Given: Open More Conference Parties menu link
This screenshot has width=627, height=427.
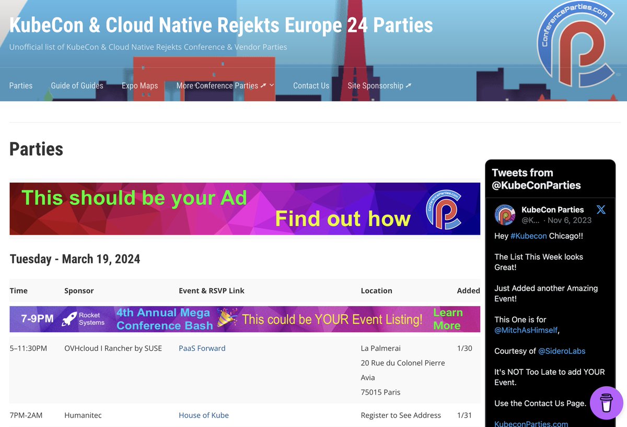Looking at the screenshot, I should pyautogui.click(x=221, y=86).
